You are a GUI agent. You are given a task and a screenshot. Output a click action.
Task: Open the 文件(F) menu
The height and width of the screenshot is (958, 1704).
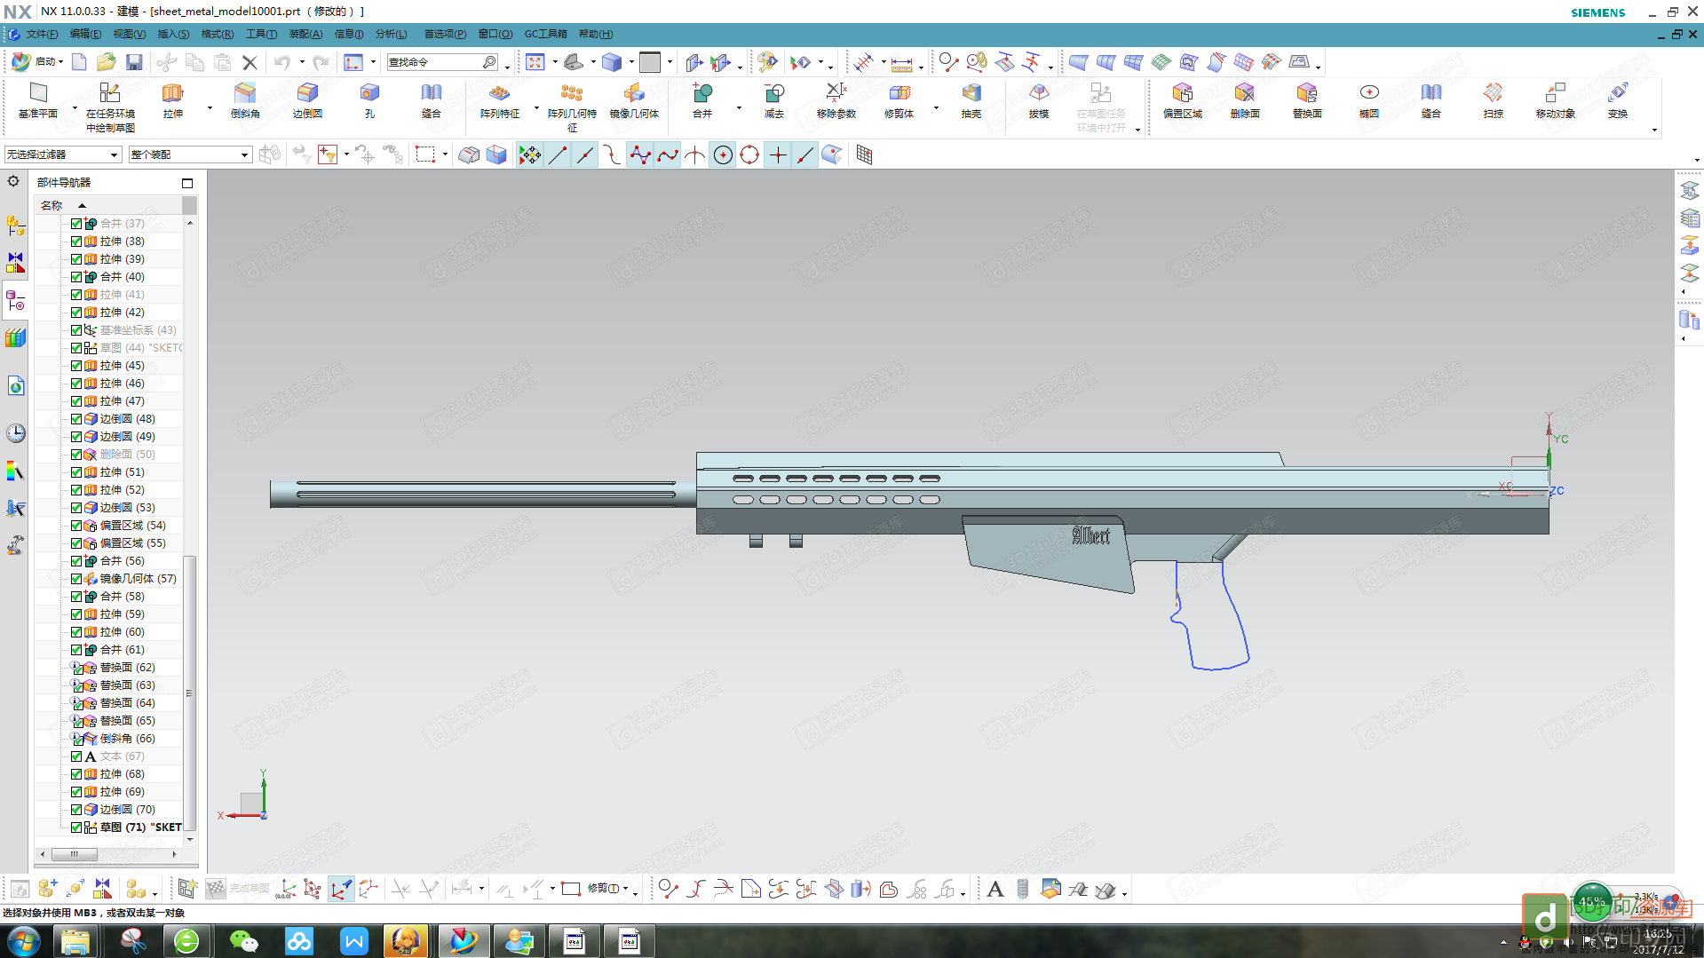[42, 34]
